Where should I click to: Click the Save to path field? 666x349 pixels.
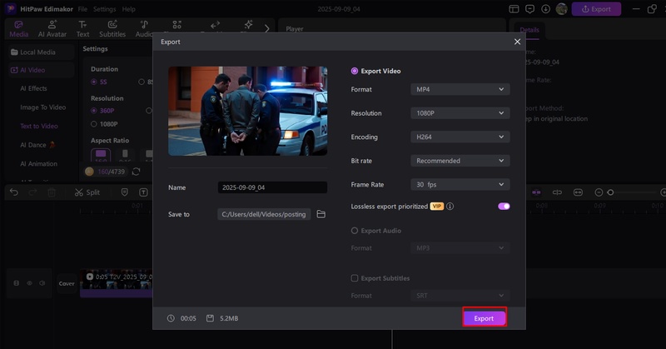(264, 214)
